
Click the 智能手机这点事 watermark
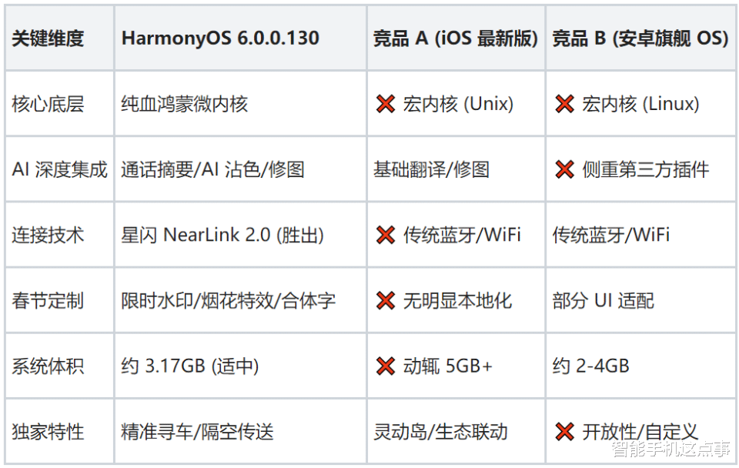click(x=670, y=448)
